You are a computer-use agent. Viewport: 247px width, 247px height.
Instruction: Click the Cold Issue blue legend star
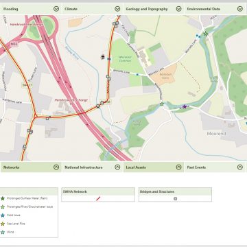pos(3,215)
